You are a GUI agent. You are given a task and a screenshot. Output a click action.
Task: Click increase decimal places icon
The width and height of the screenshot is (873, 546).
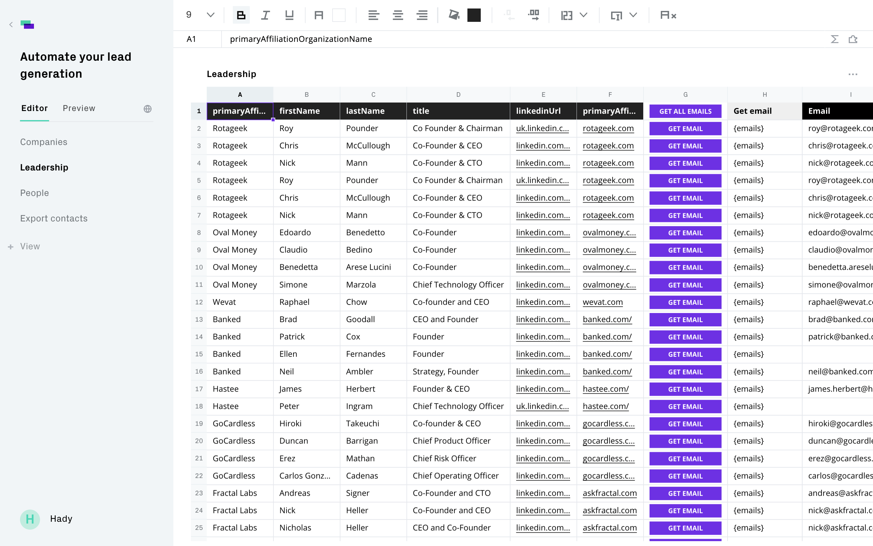533,15
